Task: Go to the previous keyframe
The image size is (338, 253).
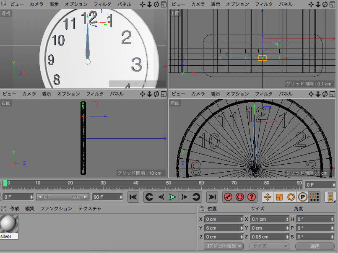Action: (149, 197)
